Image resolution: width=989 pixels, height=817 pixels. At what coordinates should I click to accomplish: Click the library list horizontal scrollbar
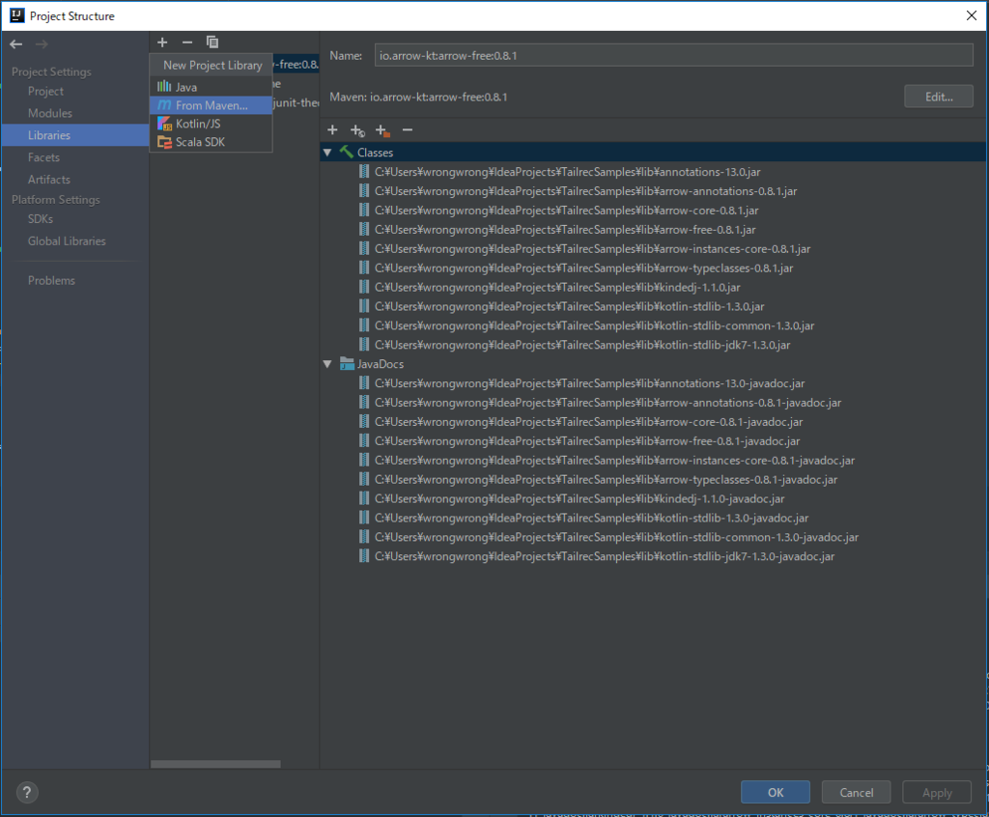pyautogui.click(x=215, y=764)
